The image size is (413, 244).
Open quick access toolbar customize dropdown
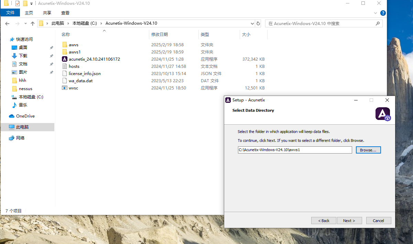coord(31,3)
